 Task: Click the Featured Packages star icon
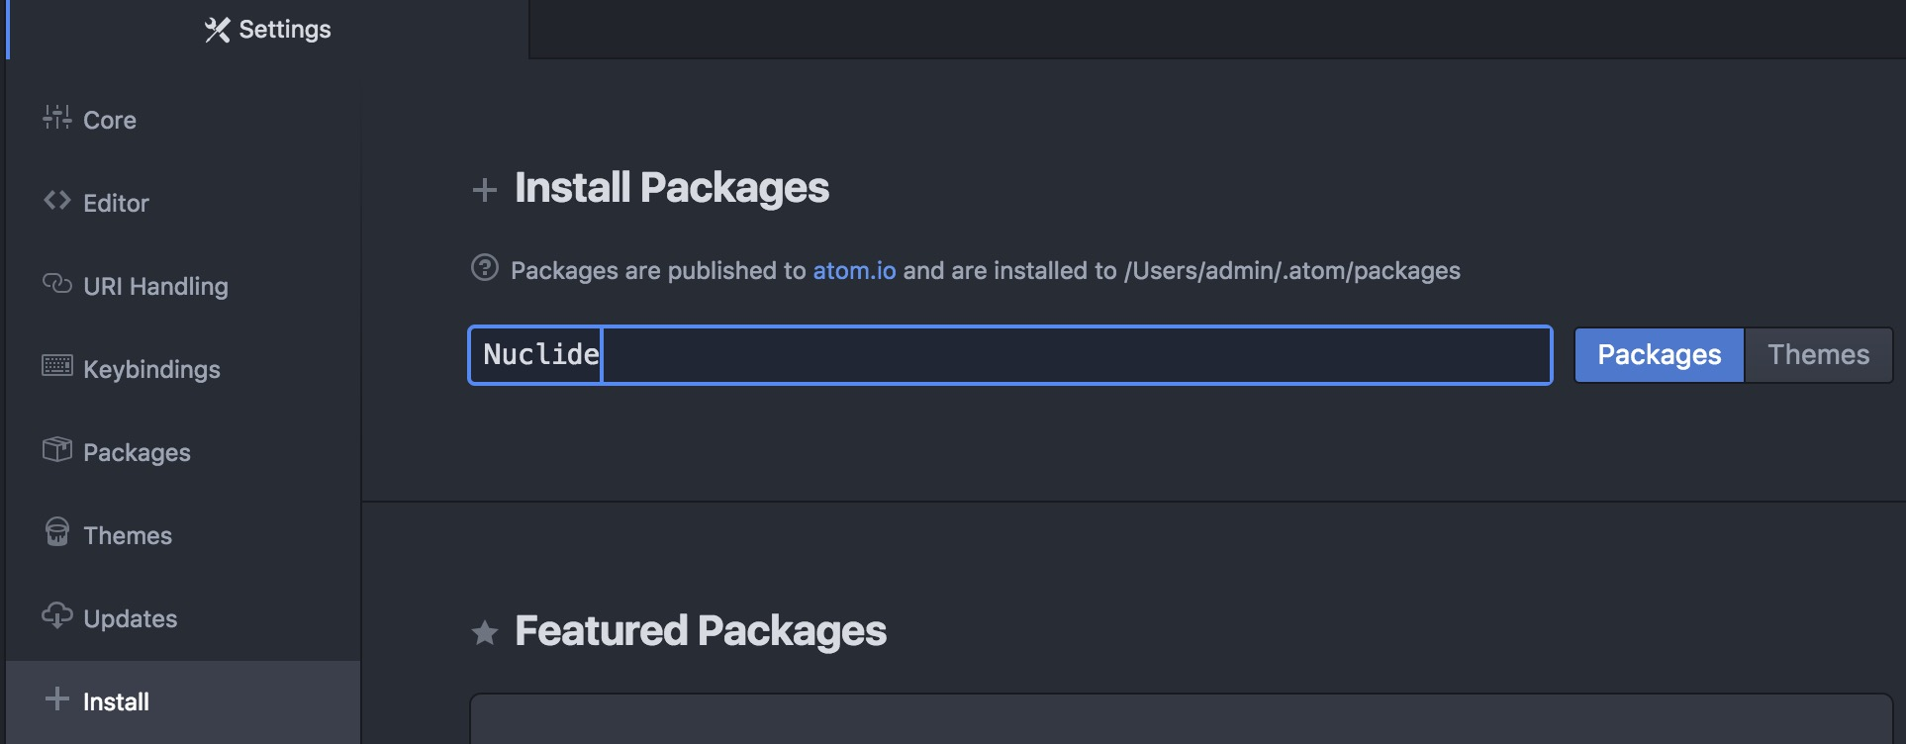[485, 632]
